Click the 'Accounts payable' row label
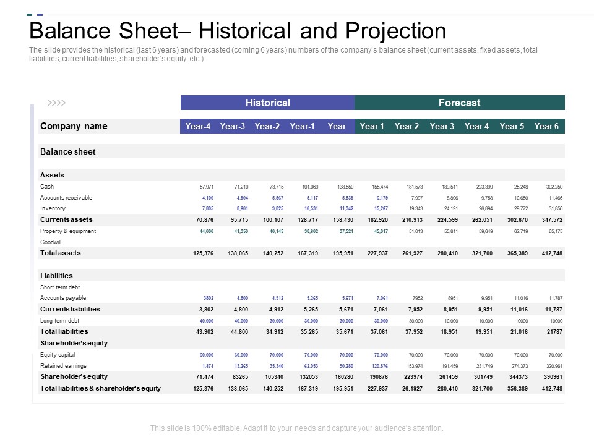 coord(63,298)
